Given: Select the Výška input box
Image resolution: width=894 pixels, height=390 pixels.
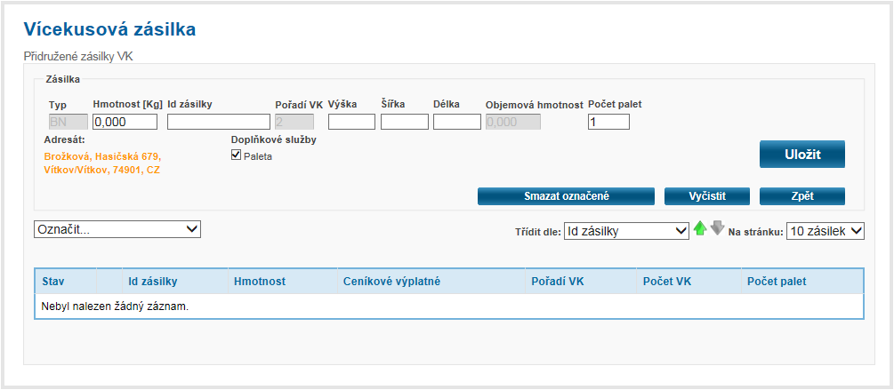Looking at the screenshot, I should [351, 122].
